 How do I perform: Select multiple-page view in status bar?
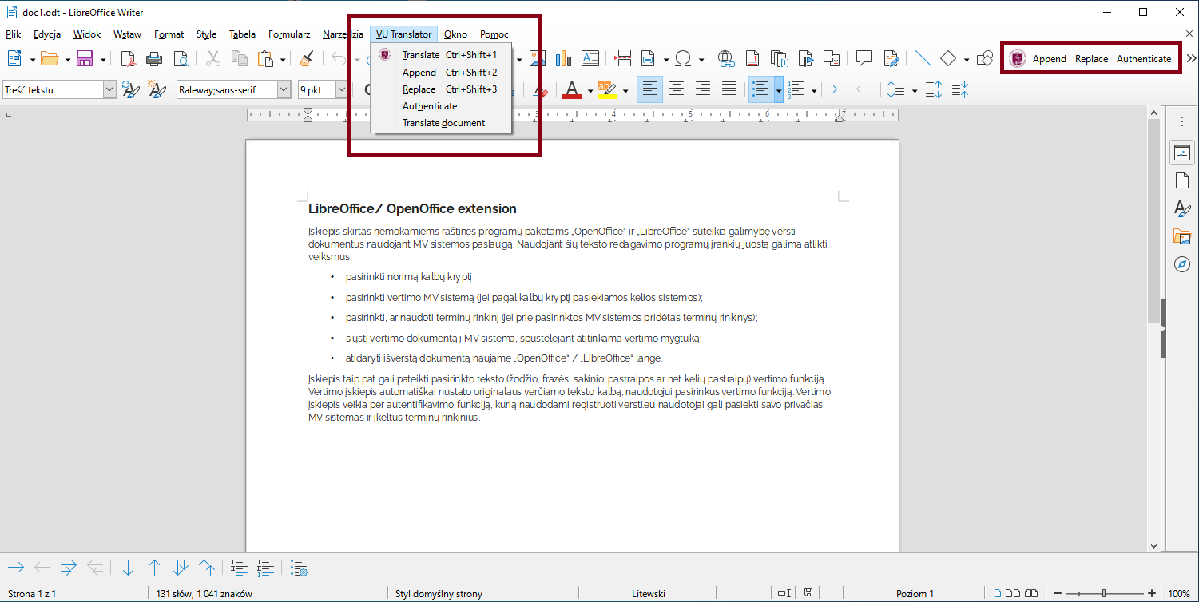coord(1011,593)
